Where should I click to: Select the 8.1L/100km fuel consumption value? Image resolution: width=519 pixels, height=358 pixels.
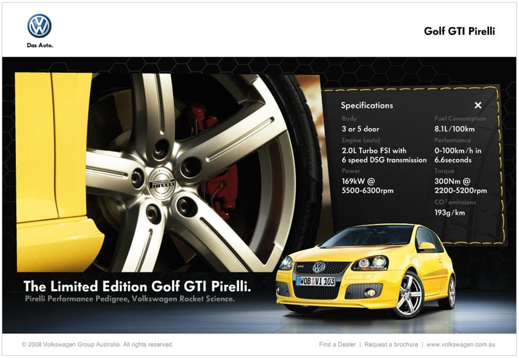pyautogui.click(x=454, y=129)
